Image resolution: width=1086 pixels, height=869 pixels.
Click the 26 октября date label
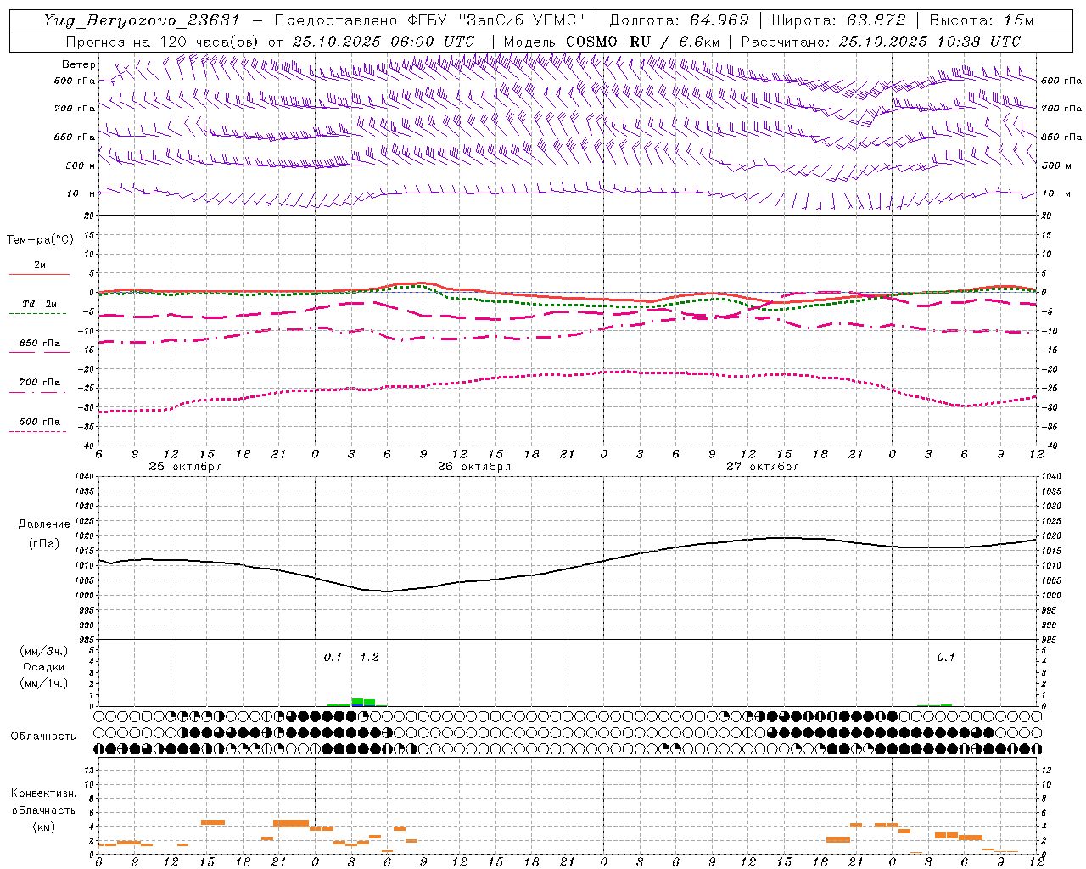(473, 467)
